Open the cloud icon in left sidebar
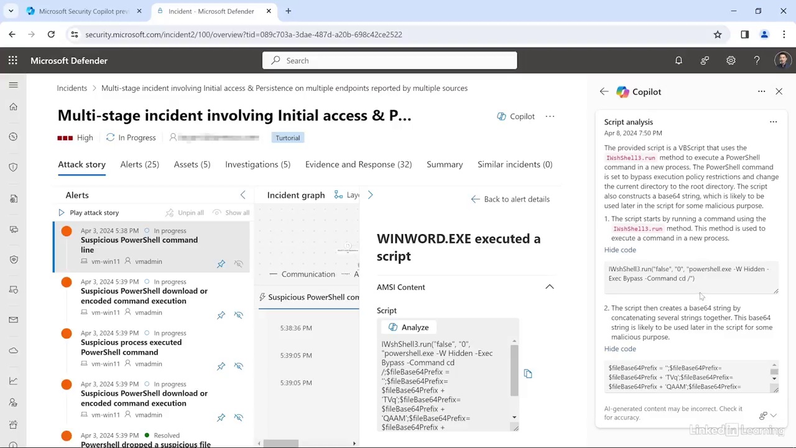Screen dimensions: 796x448 click(x=13, y=350)
